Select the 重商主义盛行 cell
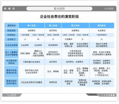 click(38, 53)
